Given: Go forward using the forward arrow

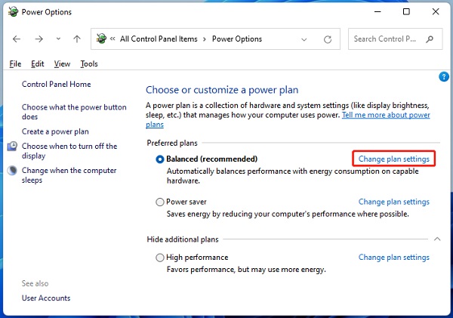Looking at the screenshot, I should point(39,39).
